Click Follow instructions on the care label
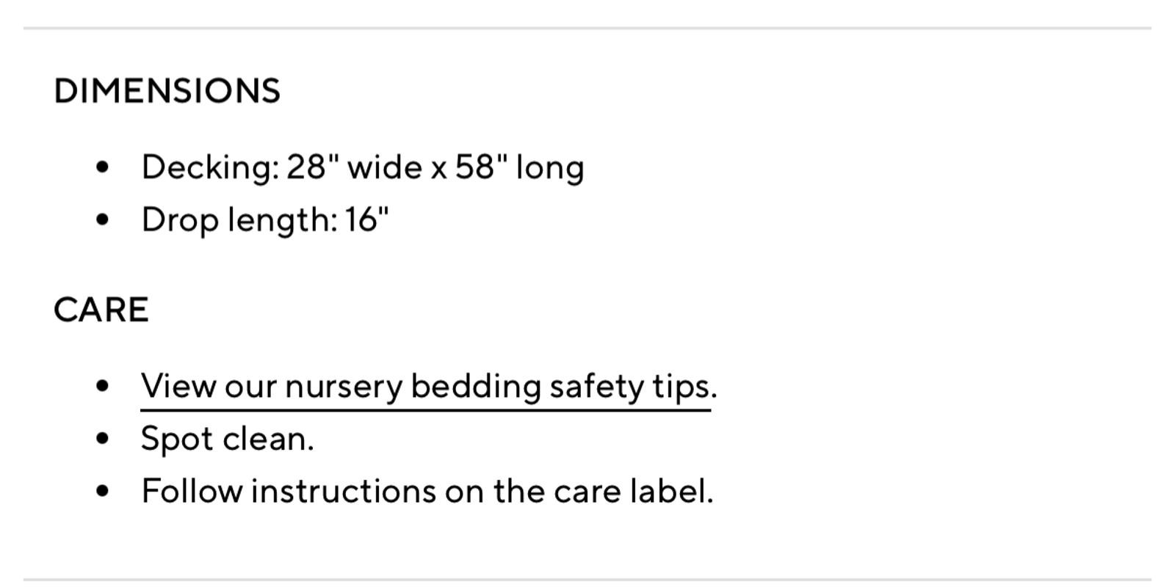 (x=427, y=491)
